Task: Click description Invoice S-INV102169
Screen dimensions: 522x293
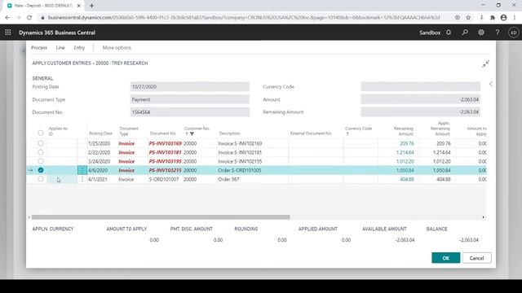Action: [x=240, y=143]
